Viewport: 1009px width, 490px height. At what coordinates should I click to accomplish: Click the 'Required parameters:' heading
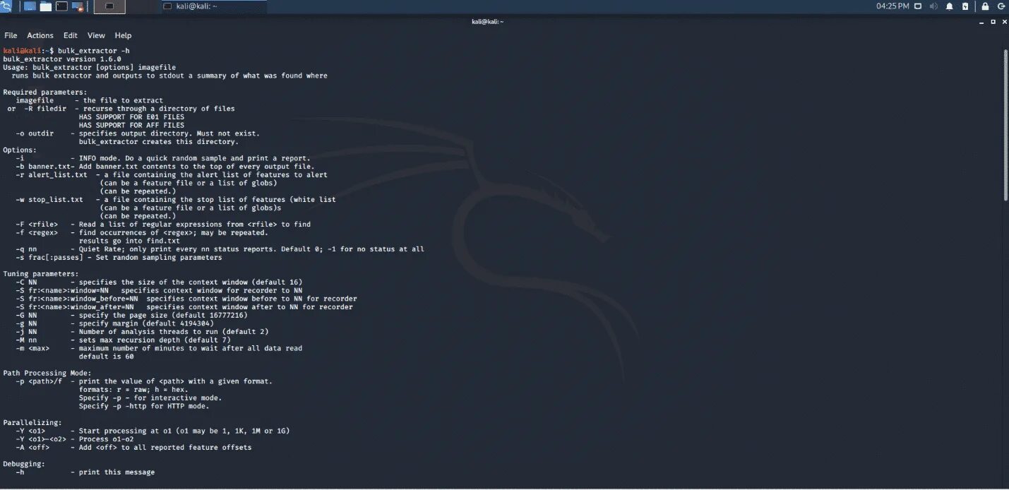pos(45,92)
